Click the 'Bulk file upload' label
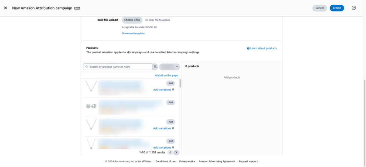This screenshot has height=167, width=366. point(108,20)
